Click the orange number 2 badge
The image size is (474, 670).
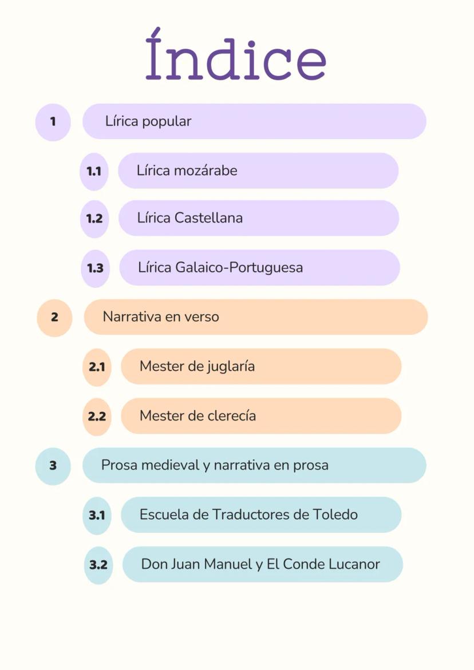pyautogui.click(x=54, y=318)
